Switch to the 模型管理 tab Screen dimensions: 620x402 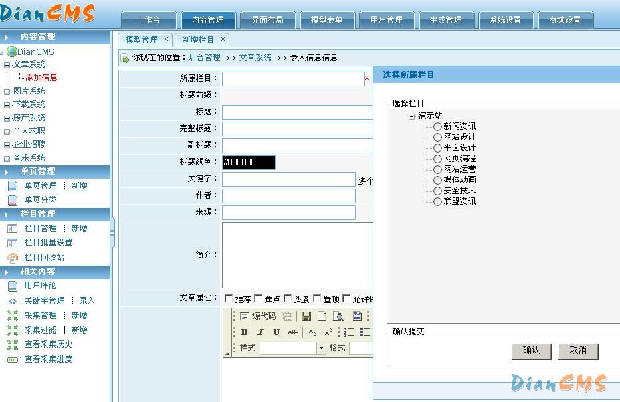click(x=141, y=40)
